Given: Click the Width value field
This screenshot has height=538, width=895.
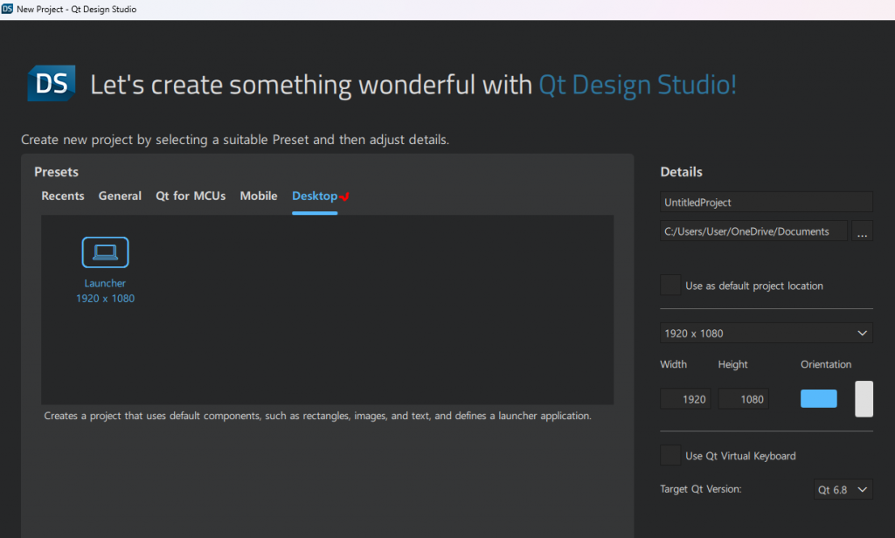Looking at the screenshot, I should click(686, 399).
